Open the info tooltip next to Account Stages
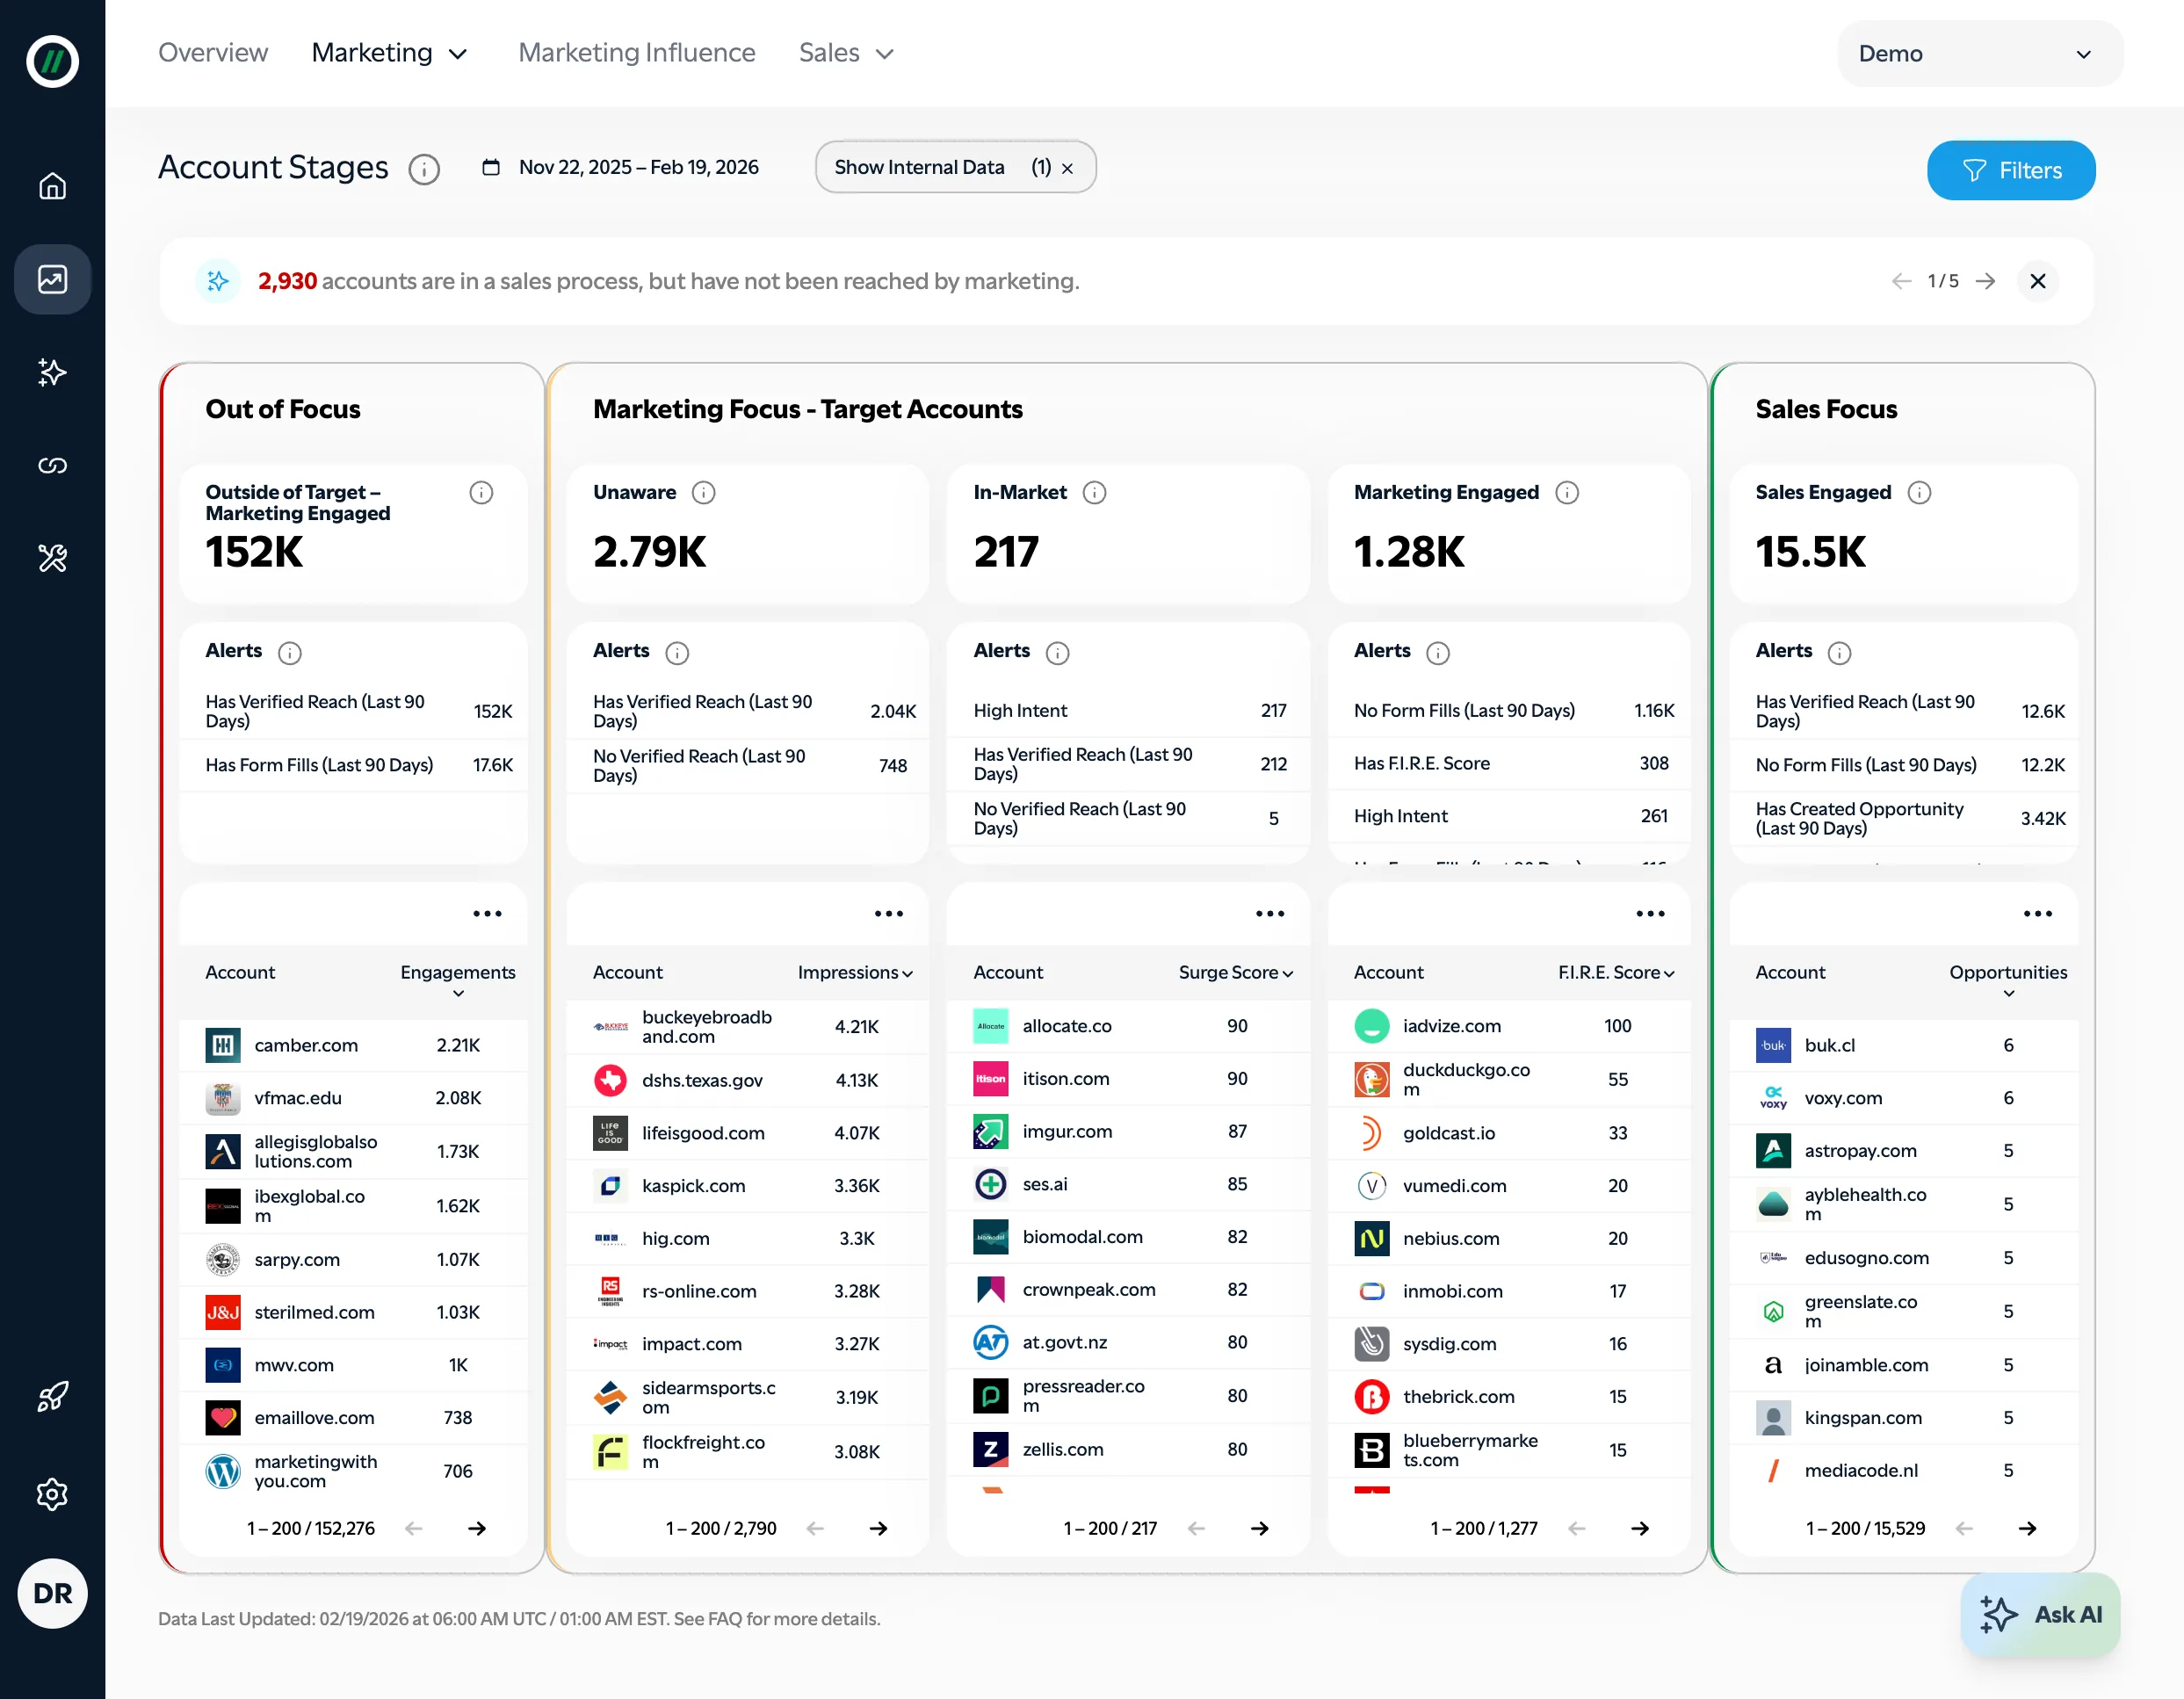The height and width of the screenshot is (1699, 2184). pos(424,169)
